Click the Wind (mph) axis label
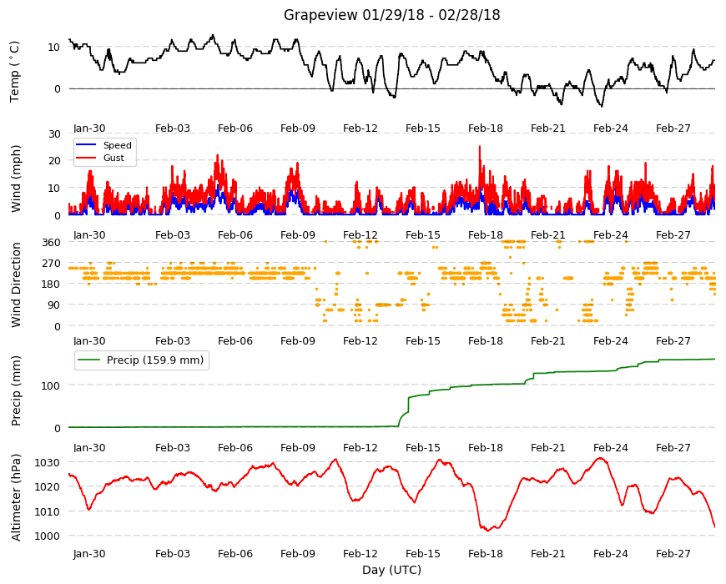Screen dimensions: 726x584 point(16,179)
